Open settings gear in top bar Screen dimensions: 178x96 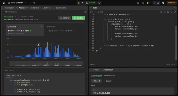[x=143, y=3]
